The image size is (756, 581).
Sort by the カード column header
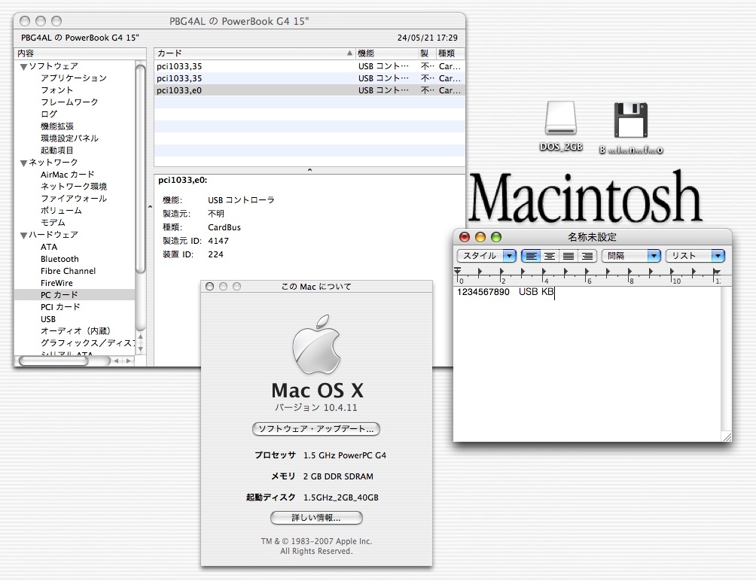pyautogui.click(x=255, y=53)
